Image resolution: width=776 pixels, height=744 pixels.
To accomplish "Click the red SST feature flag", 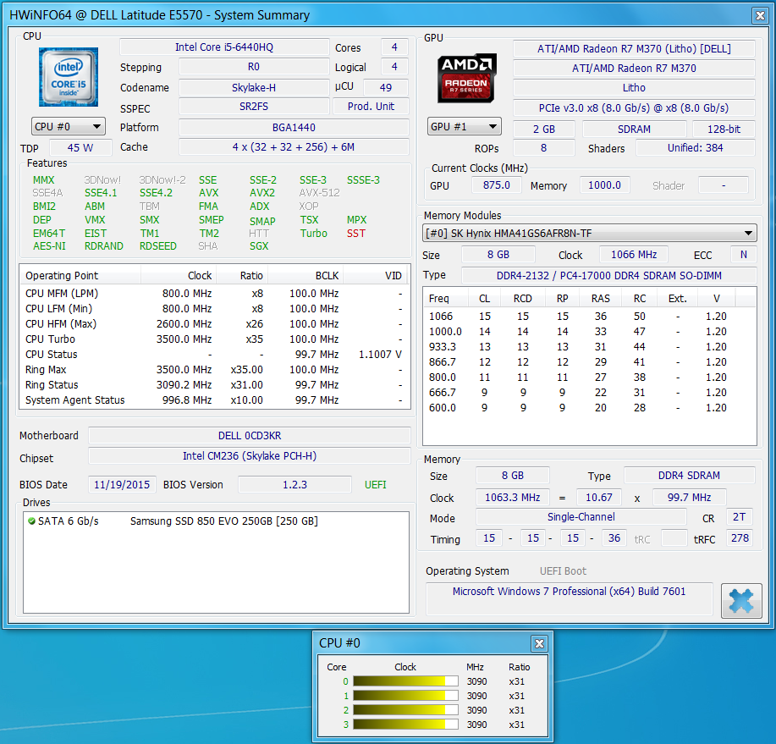I will [x=356, y=233].
